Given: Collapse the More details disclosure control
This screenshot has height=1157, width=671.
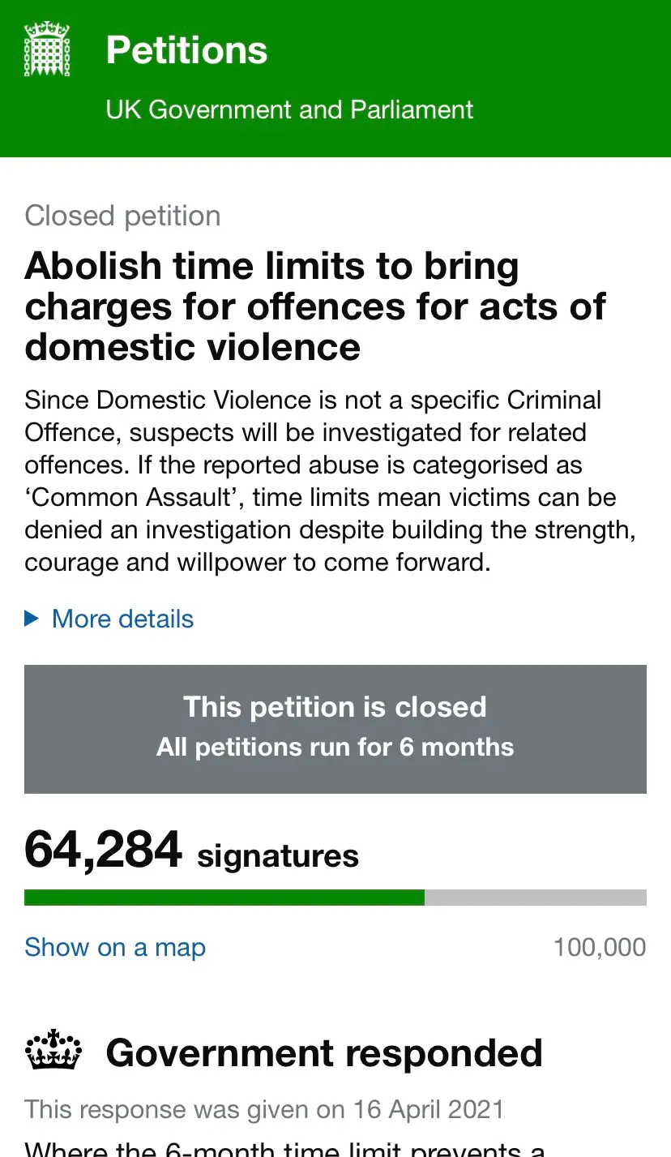Looking at the screenshot, I should click(122, 618).
